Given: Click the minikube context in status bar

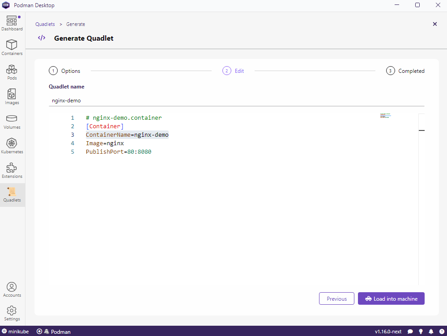Looking at the screenshot, I should click(x=16, y=332).
